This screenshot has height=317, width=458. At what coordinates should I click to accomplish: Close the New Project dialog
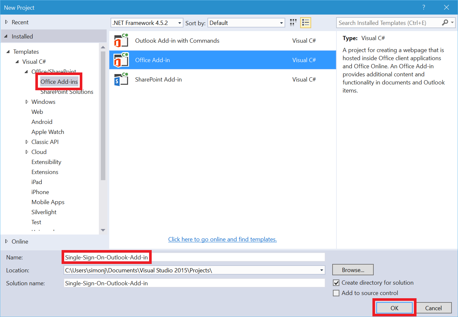click(x=446, y=7)
